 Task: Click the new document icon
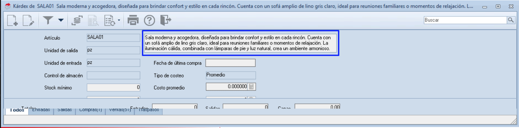click(12, 20)
